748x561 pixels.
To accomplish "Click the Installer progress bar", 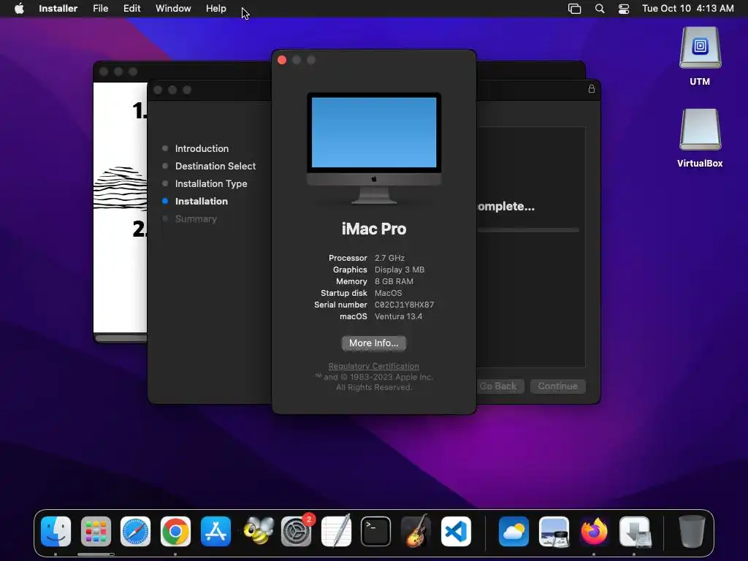I will 528,230.
